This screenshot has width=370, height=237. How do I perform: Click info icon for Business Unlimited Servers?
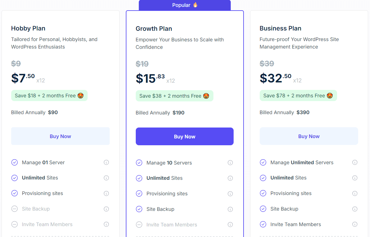click(355, 162)
